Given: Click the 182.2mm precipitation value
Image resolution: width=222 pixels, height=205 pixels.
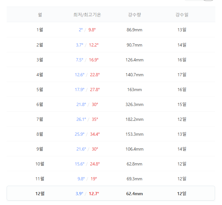Looking at the screenshot, I should [134, 119].
